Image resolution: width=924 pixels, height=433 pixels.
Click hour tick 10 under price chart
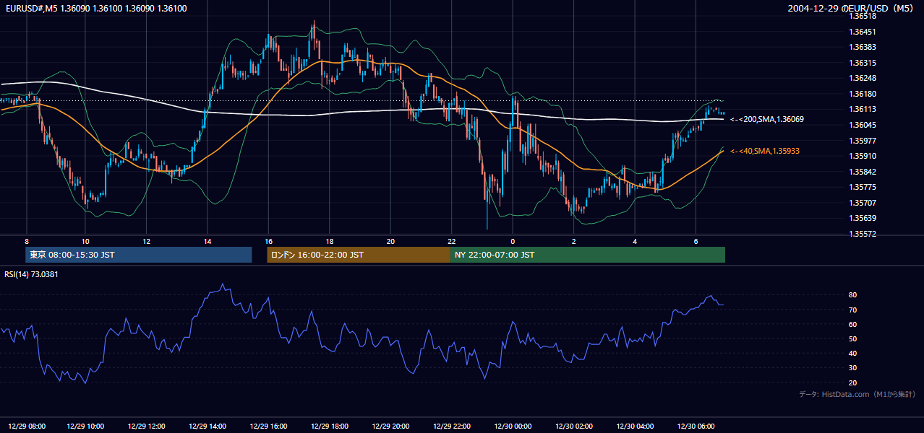pyautogui.click(x=85, y=241)
